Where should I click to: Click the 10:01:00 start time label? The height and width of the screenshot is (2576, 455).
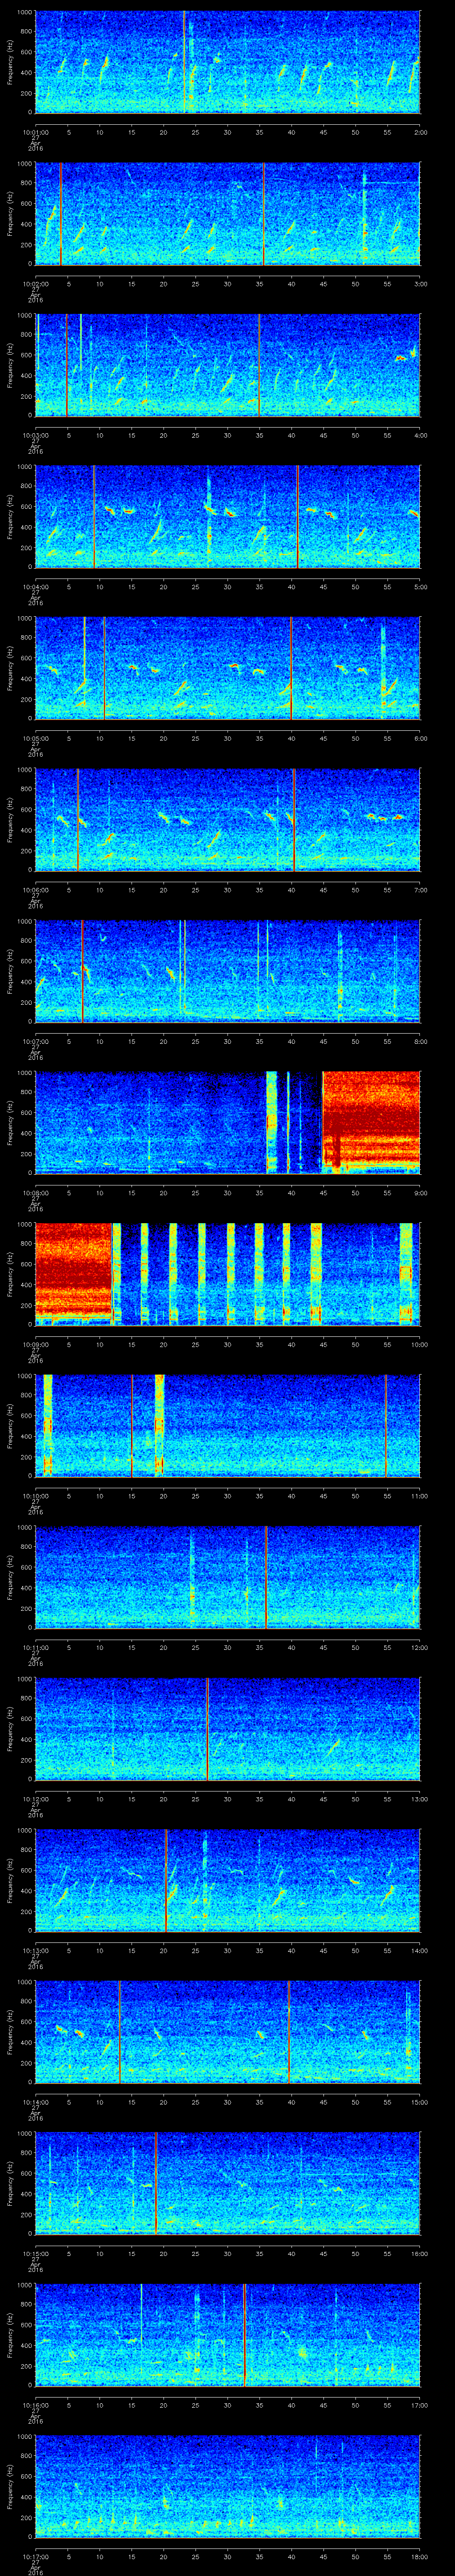[x=35, y=131]
